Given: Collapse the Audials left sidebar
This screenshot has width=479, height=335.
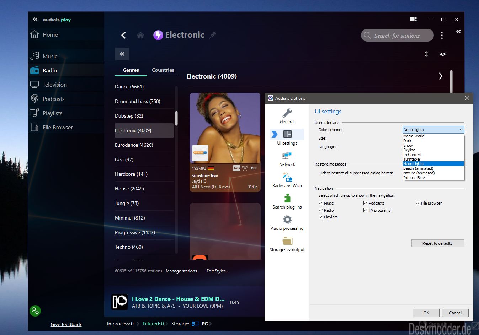Looking at the screenshot, I should [35, 19].
